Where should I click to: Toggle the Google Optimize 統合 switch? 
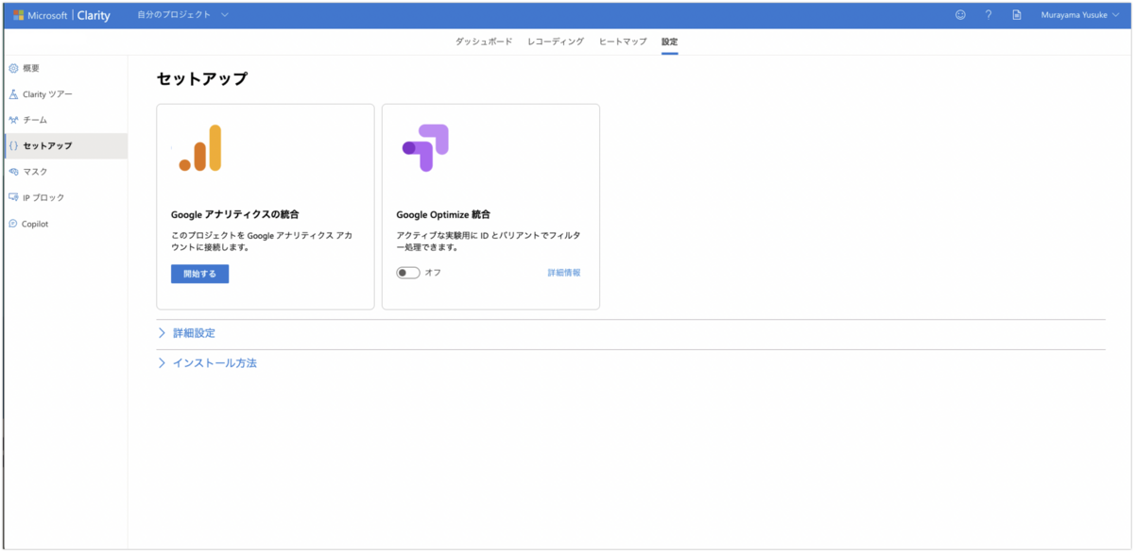[408, 273]
